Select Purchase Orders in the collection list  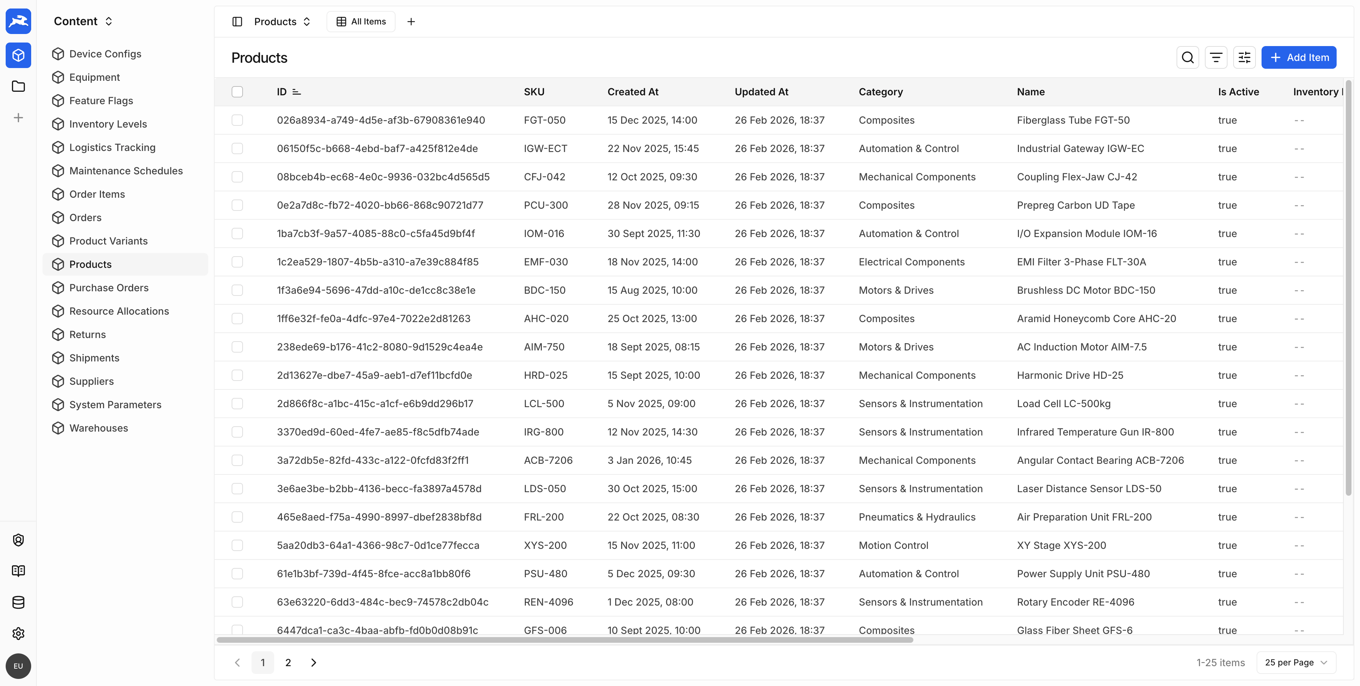pos(109,288)
